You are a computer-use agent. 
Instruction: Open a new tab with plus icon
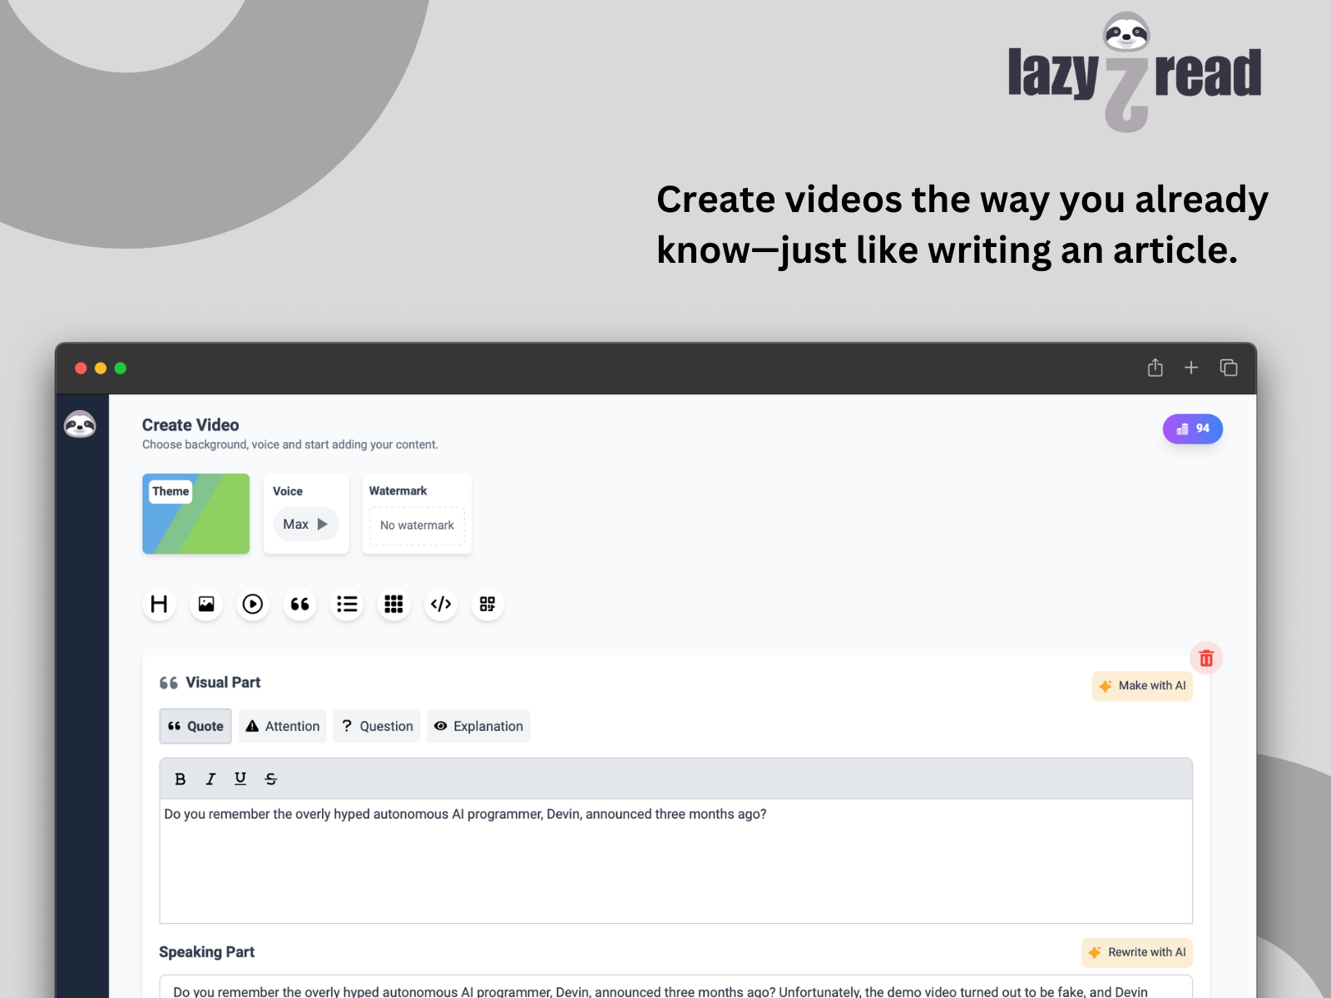[1191, 368]
